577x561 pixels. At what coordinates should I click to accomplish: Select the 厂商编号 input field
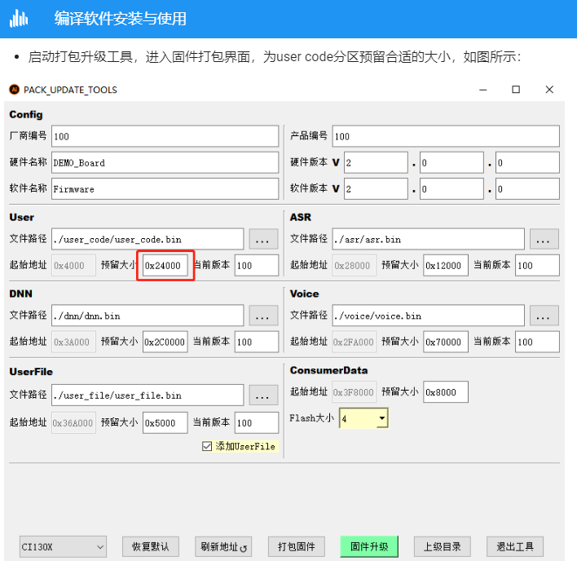pyautogui.click(x=165, y=136)
